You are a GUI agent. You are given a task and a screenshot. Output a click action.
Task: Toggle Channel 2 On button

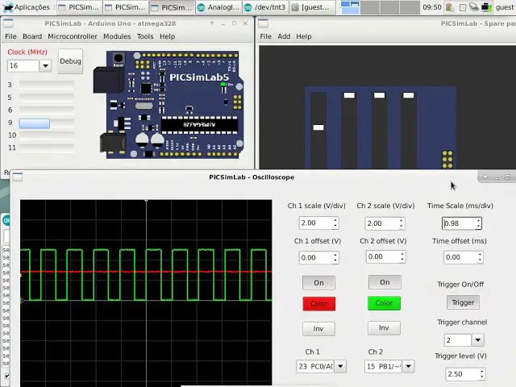click(385, 282)
